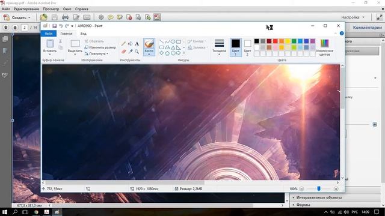
Task: Pick the straight line shape
Action: click(x=162, y=41)
